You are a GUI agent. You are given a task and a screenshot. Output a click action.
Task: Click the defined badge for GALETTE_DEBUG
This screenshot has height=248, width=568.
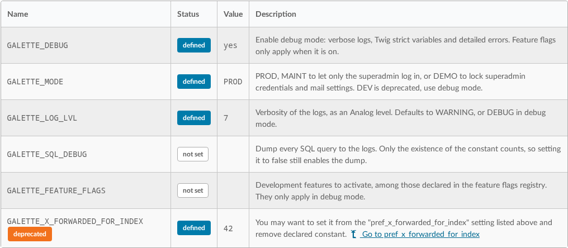[x=194, y=45]
